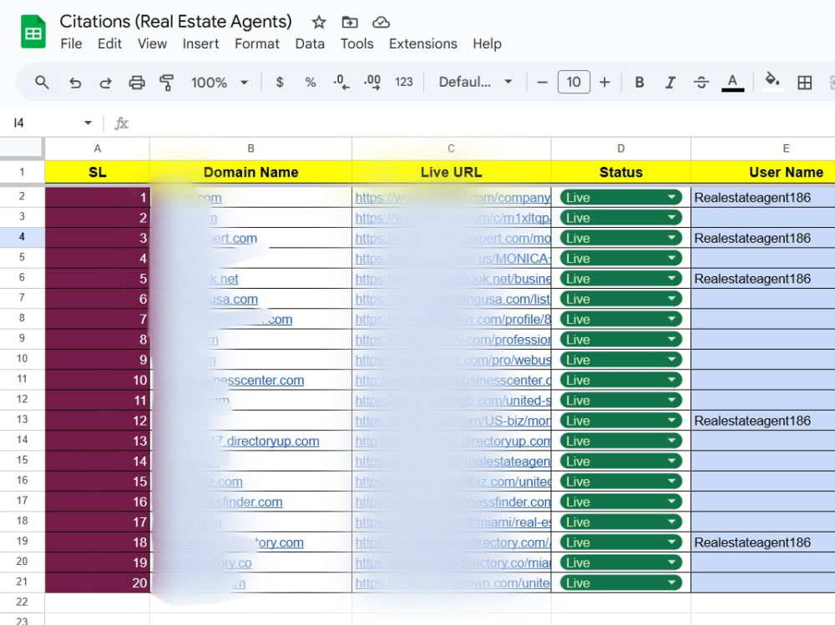Open the Live URL link with miami/real-e
Viewport: 835px width, 625px height.
coord(453,522)
